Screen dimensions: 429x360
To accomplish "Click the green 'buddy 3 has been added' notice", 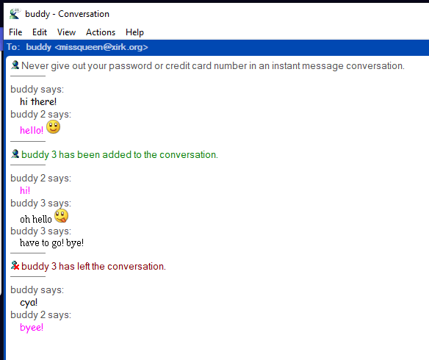I will coord(120,154).
